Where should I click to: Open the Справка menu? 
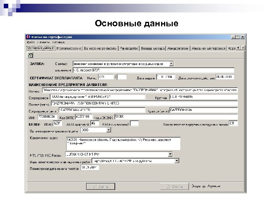point(58,42)
